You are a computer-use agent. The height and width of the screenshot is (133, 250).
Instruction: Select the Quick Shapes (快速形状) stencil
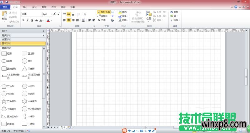pos(23,39)
